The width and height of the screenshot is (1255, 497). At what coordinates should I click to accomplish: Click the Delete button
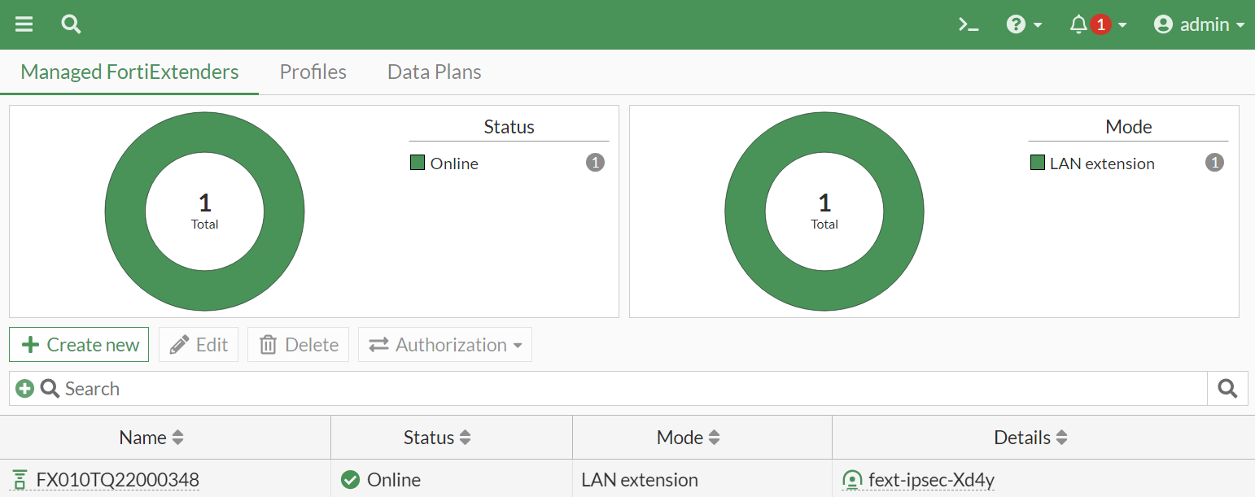click(299, 345)
